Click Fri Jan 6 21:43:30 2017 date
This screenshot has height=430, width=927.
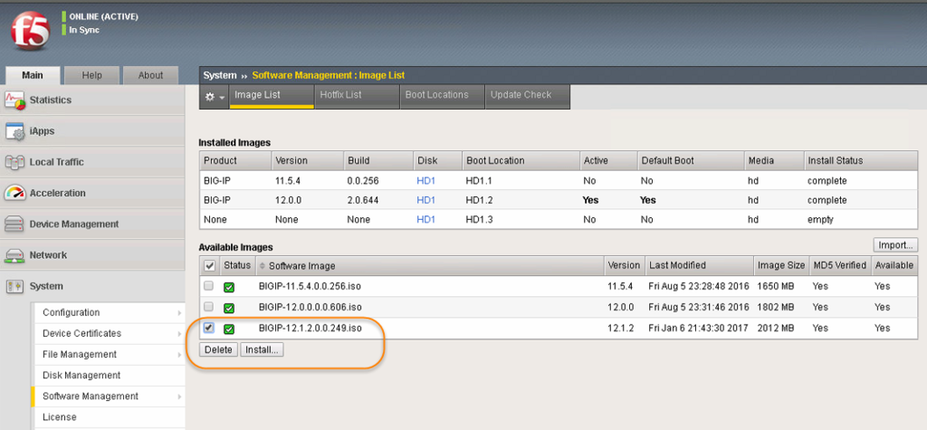pos(698,328)
